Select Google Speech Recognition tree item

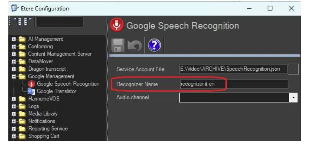(x=68, y=84)
